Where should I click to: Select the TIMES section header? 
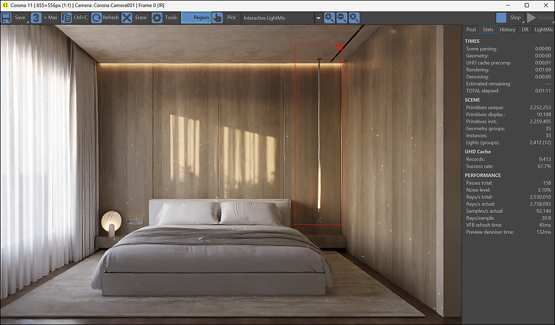(472, 41)
